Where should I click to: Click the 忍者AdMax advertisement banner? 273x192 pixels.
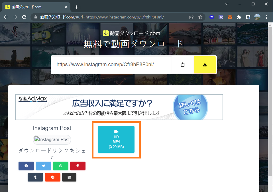point(119,107)
